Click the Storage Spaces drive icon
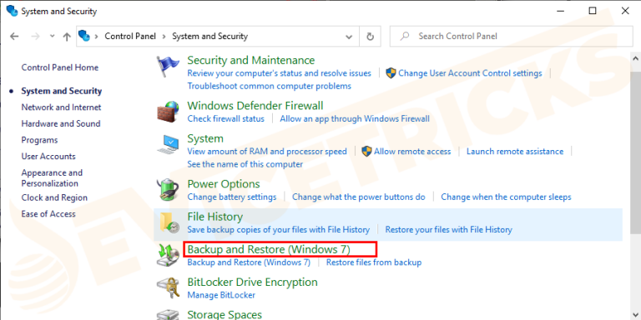This screenshot has width=641, height=320. tap(168, 315)
